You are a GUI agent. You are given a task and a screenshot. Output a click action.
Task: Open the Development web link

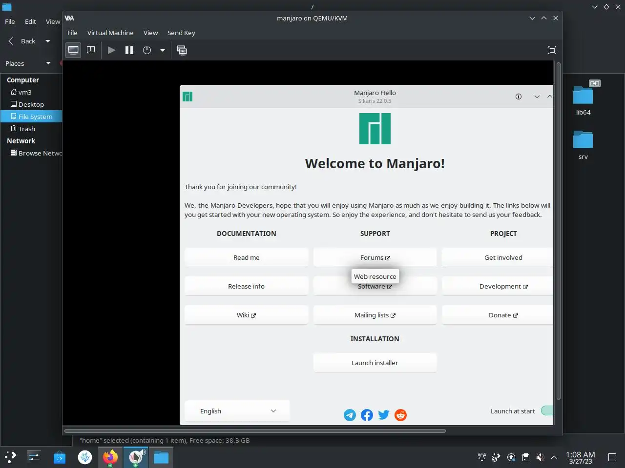[x=498, y=286]
